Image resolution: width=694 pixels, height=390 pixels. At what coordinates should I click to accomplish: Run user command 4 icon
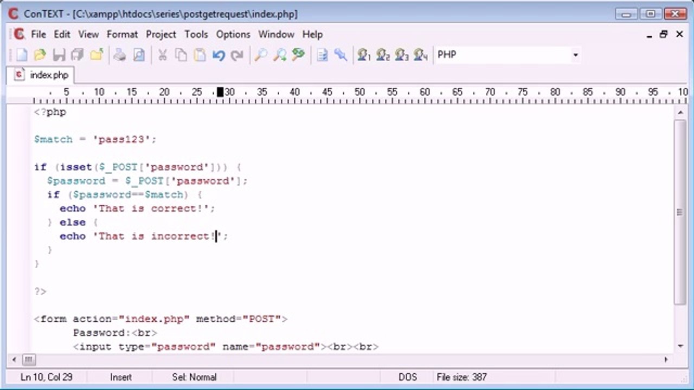pos(421,55)
